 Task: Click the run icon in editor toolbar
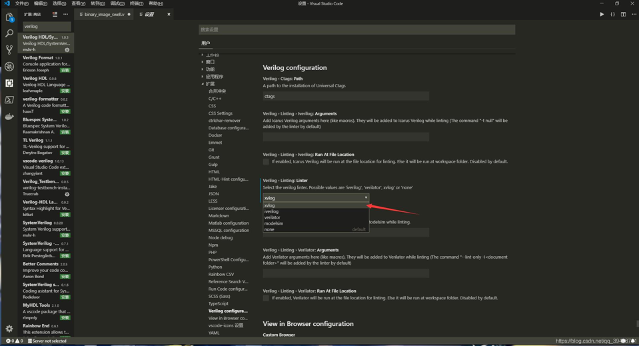tap(602, 14)
